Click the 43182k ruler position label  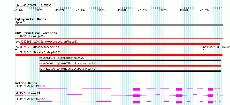[143, 10]
